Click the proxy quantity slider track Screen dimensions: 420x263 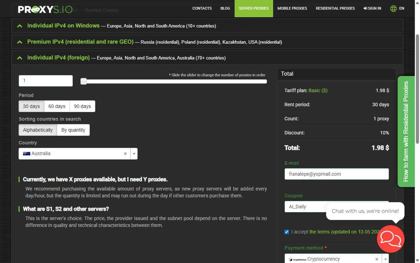[174, 81]
